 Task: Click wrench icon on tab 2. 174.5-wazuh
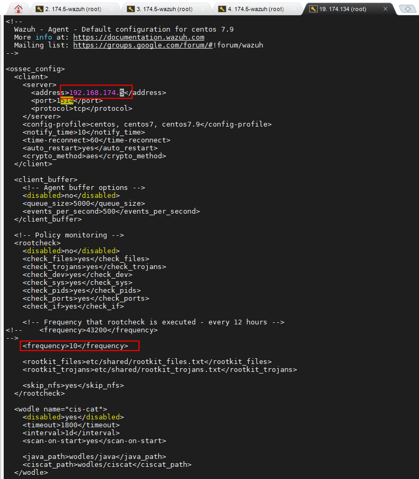pyautogui.click(x=40, y=9)
